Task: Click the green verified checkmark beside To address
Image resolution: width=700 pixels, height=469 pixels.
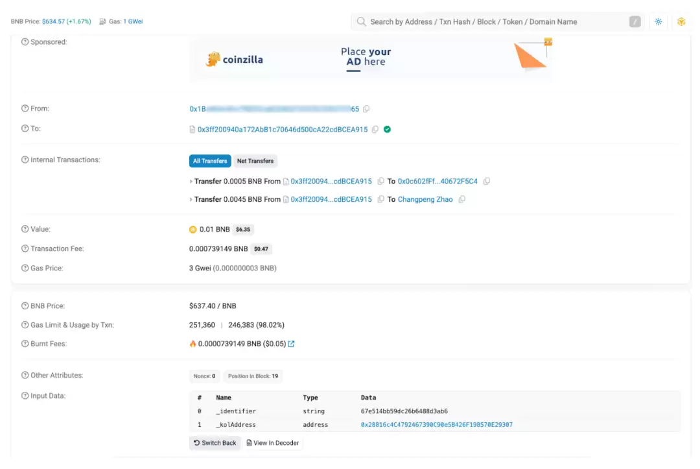Action: (387, 129)
